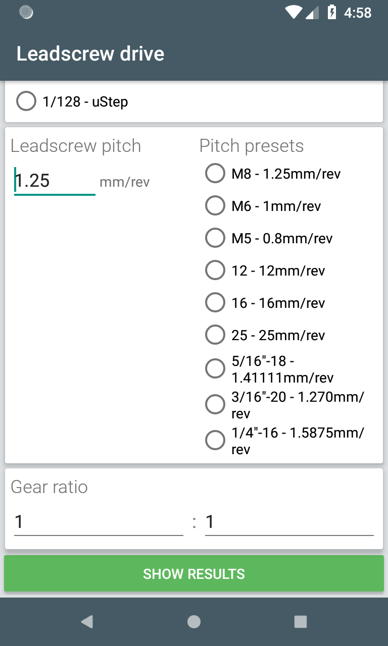Tap the loading spinner icon in status bar

tap(26, 13)
